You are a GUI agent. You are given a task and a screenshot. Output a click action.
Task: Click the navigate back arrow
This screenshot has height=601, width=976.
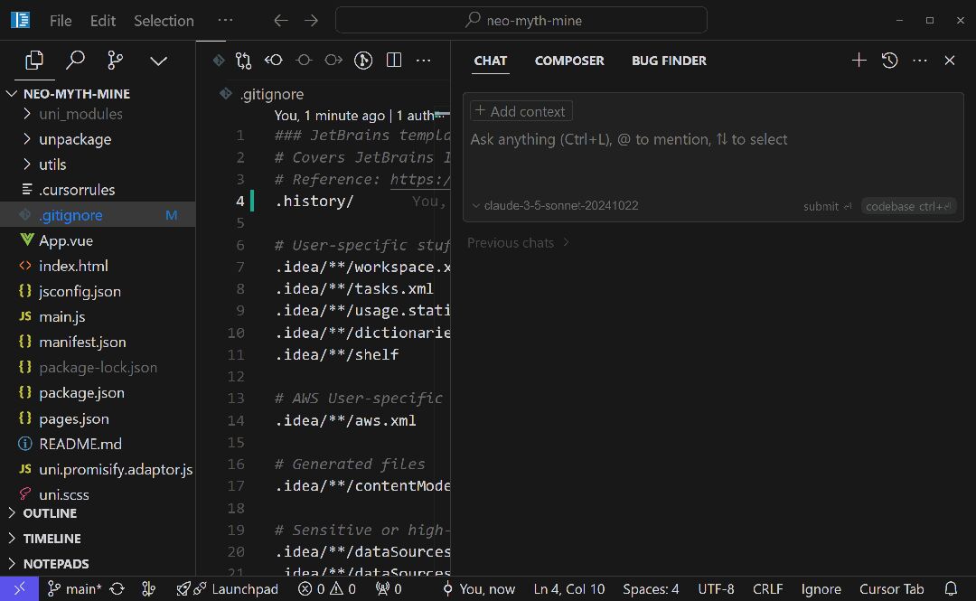[281, 21]
